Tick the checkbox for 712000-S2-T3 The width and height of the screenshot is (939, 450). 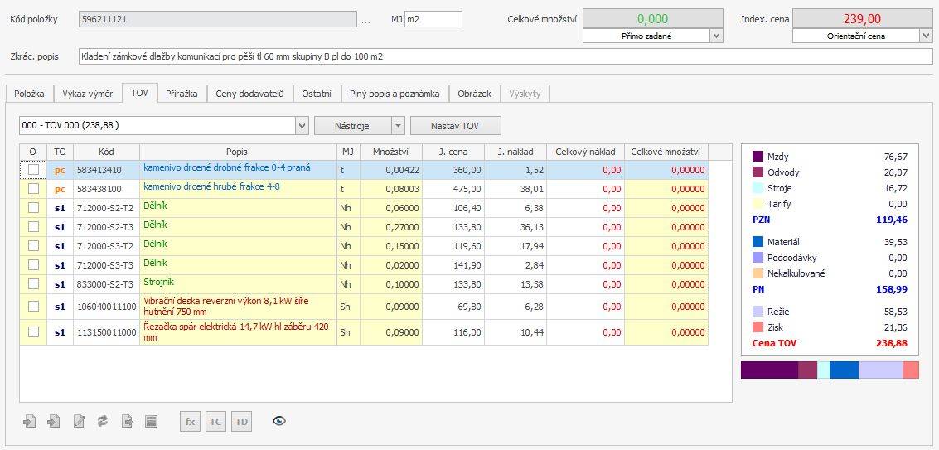pyautogui.click(x=33, y=226)
